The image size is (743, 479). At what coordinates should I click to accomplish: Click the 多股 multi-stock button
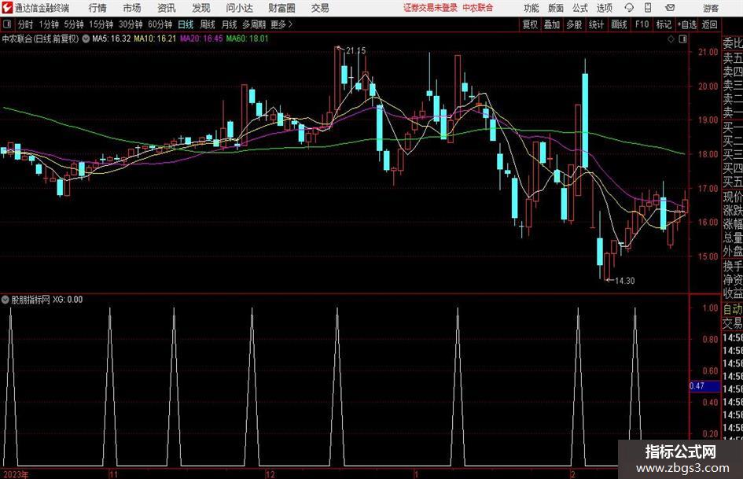pyautogui.click(x=574, y=24)
